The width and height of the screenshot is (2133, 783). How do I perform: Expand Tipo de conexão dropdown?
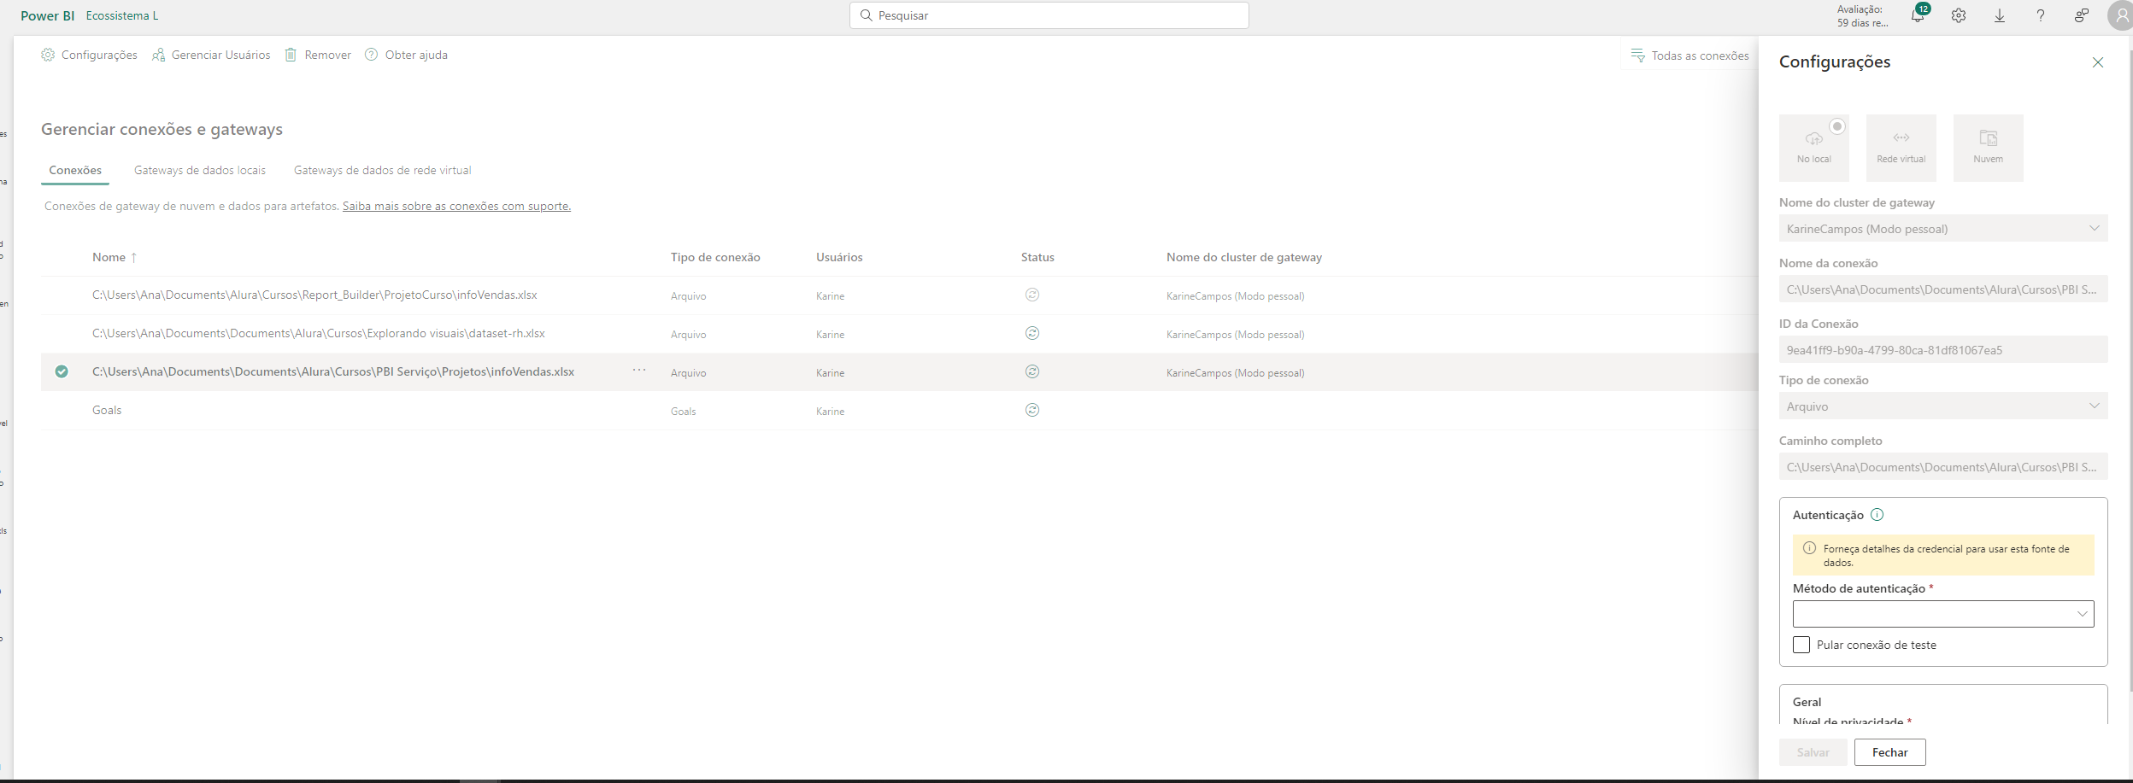(x=1943, y=406)
